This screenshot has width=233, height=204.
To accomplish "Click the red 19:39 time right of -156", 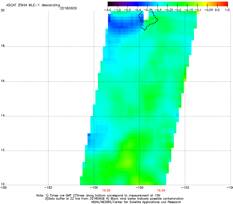I will click(161, 191).
